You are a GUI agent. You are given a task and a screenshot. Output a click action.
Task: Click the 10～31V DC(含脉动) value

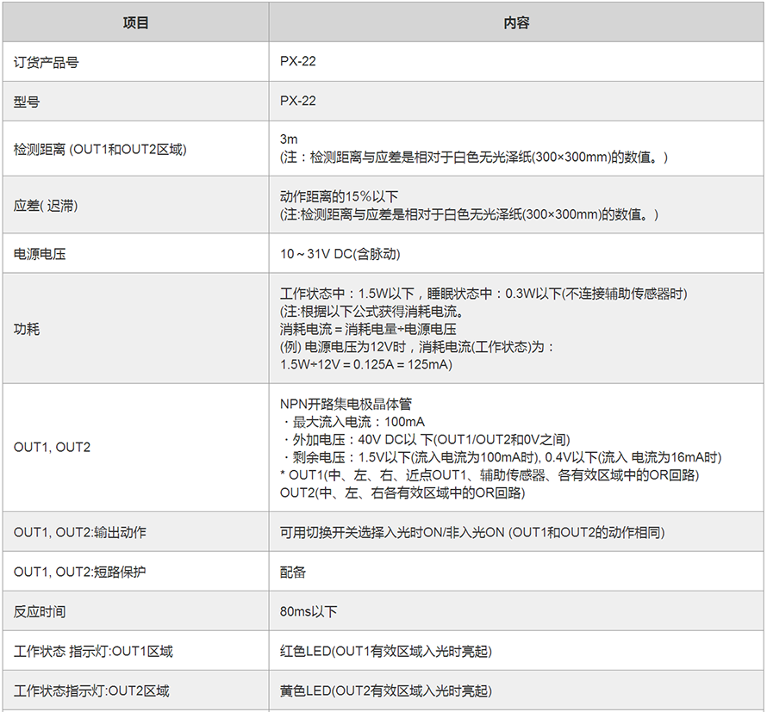click(340, 254)
